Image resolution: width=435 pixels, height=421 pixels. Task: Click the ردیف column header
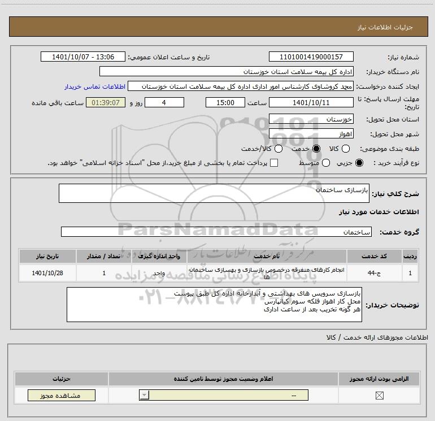tap(410, 256)
